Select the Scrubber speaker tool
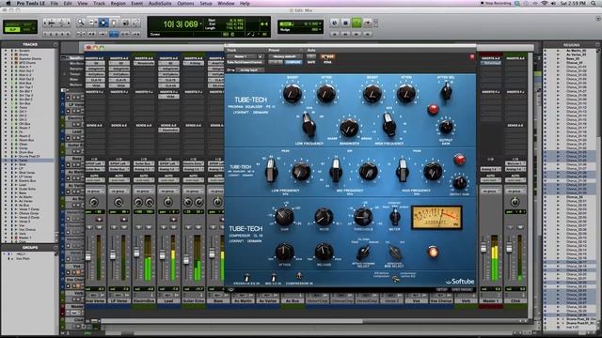This screenshot has height=338, width=602. (125, 23)
